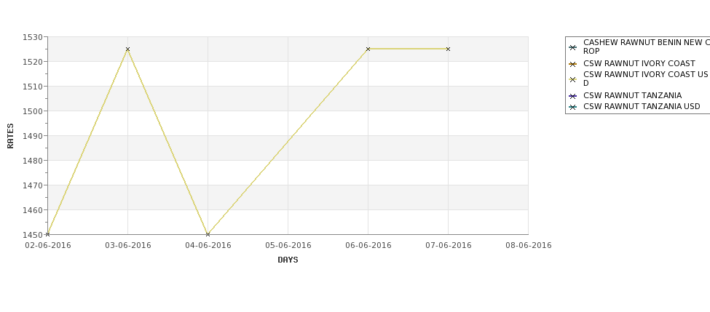Click the data point at 02-06-2016
This screenshot has height=312, width=710.
pos(47,234)
